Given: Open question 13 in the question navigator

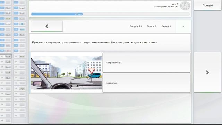Looking at the screenshot, I should point(6,35).
